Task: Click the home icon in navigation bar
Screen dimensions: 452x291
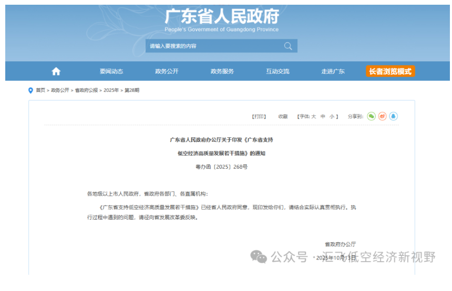Action: pos(56,71)
